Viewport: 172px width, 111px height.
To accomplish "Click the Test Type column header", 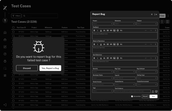I will tap(81, 28).
